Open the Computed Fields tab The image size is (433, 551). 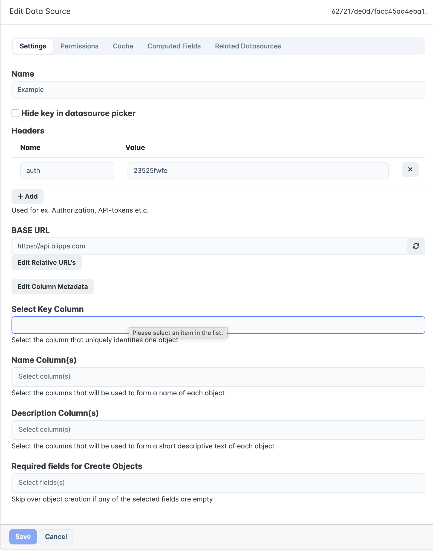click(x=174, y=46)
